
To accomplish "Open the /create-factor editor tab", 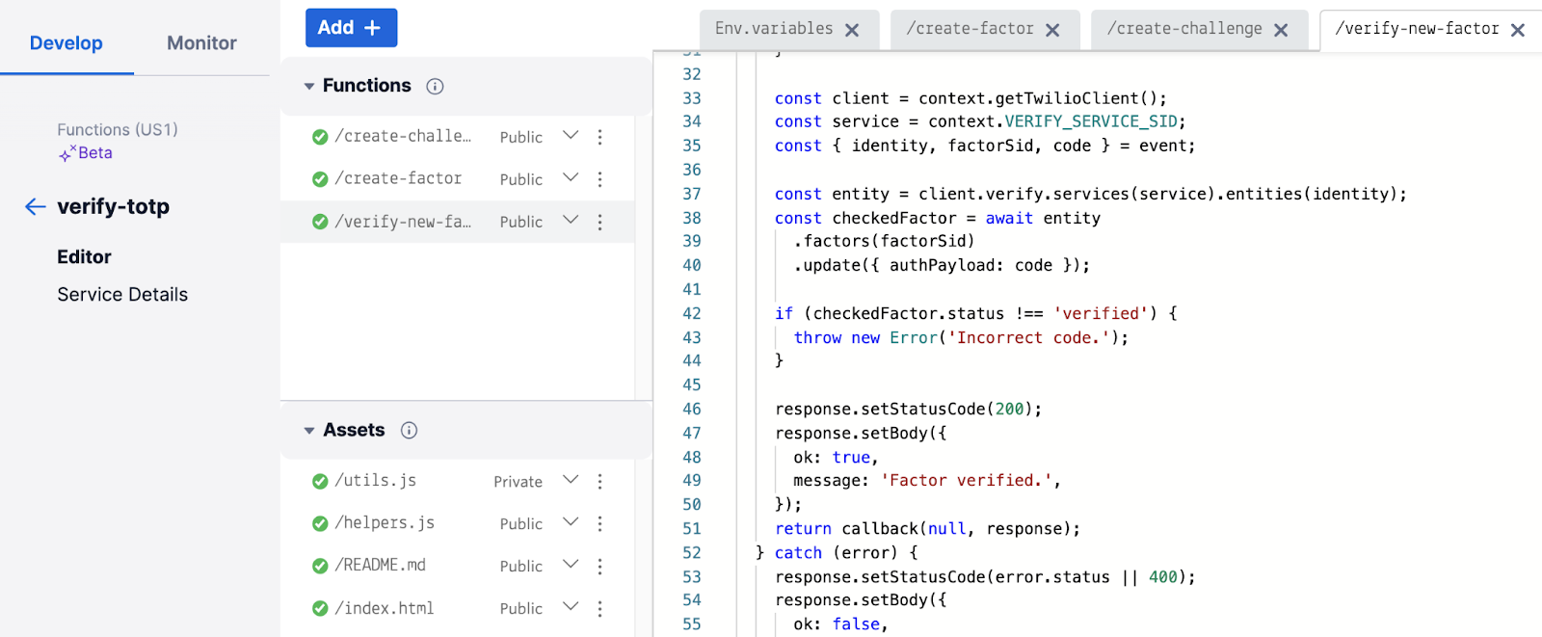I will [970, 29].
